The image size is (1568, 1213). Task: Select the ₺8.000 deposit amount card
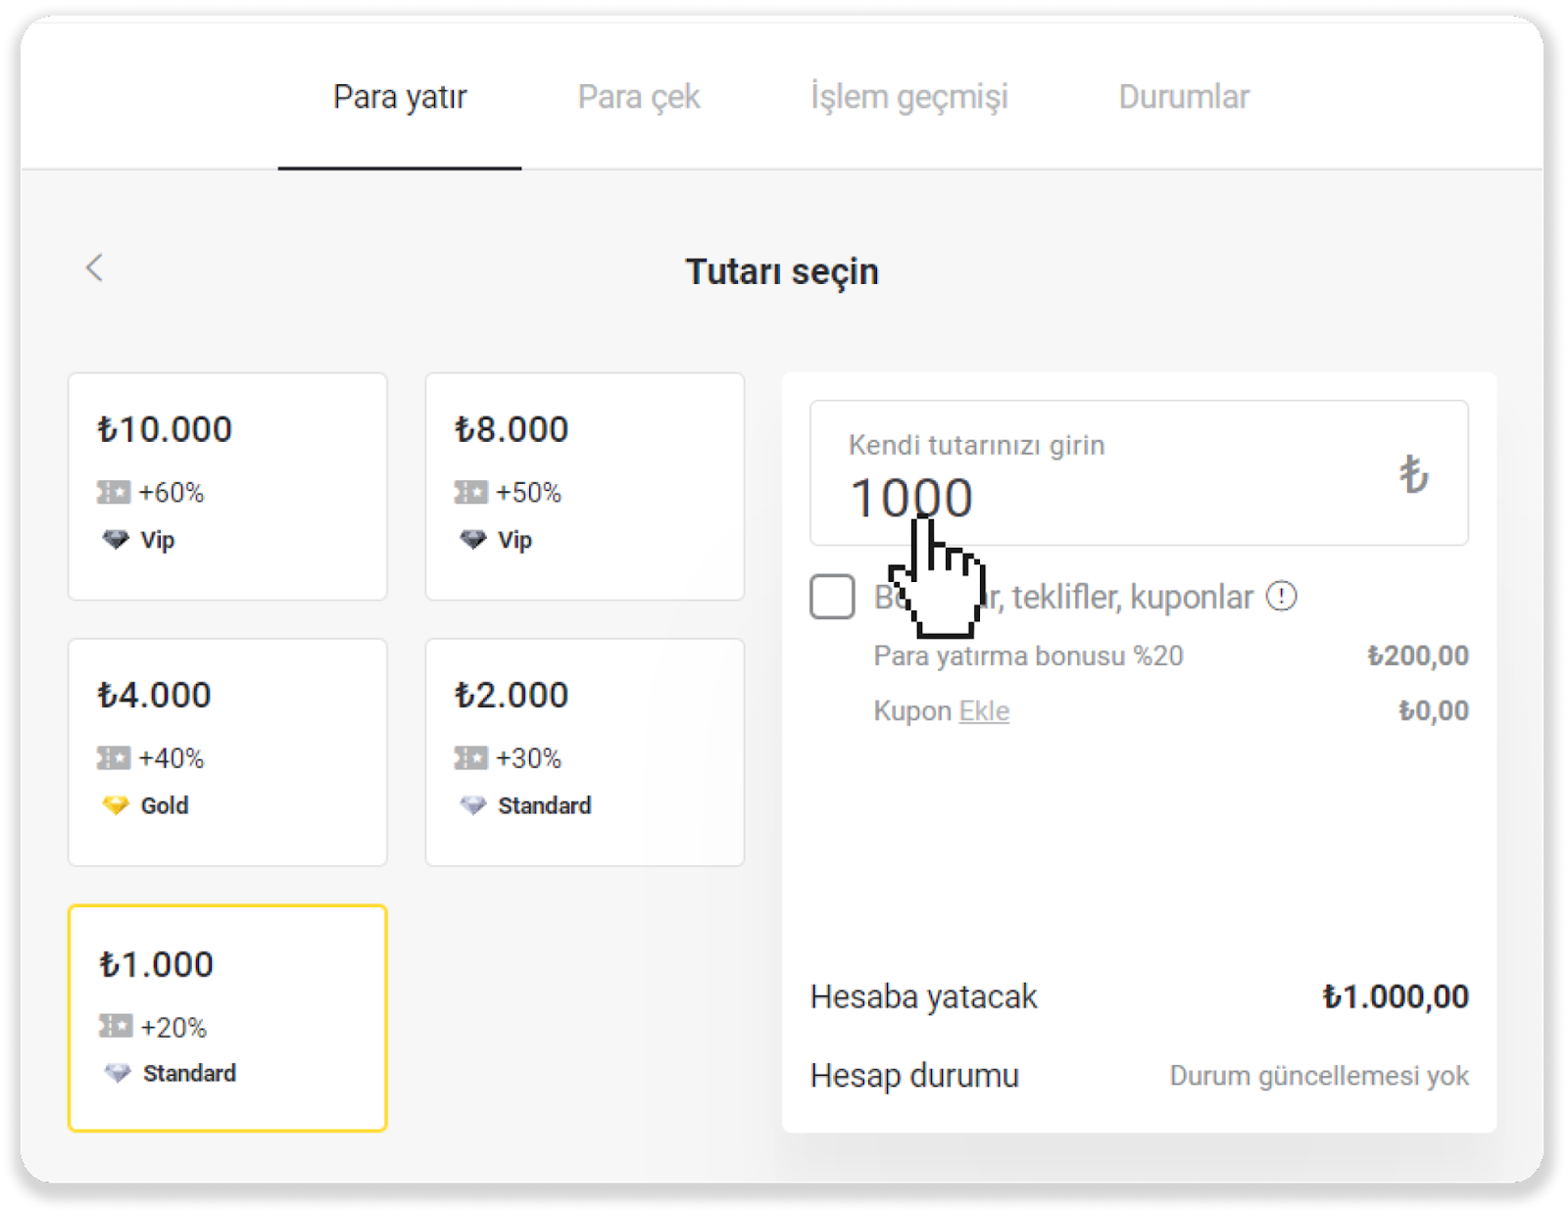pyautogui.click(x=585, y=486)
